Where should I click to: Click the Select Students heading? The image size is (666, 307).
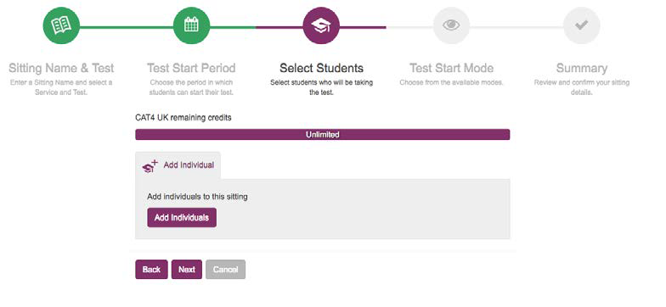tap(321, 68)
